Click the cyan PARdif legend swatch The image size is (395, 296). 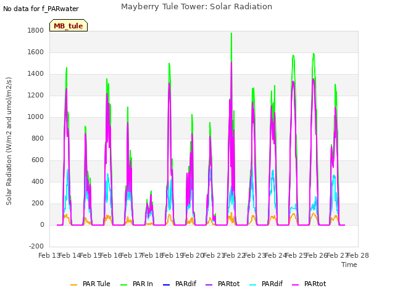point(252,285)
